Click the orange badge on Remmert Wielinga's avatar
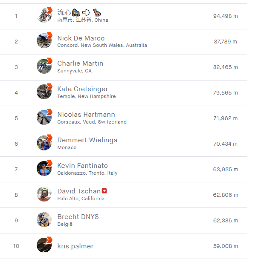This screenshot has width=261, height=262. [49, 138]
